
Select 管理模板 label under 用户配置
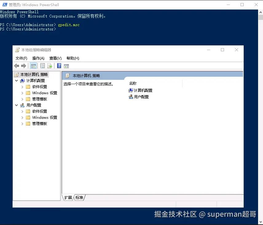pos(40,124)
